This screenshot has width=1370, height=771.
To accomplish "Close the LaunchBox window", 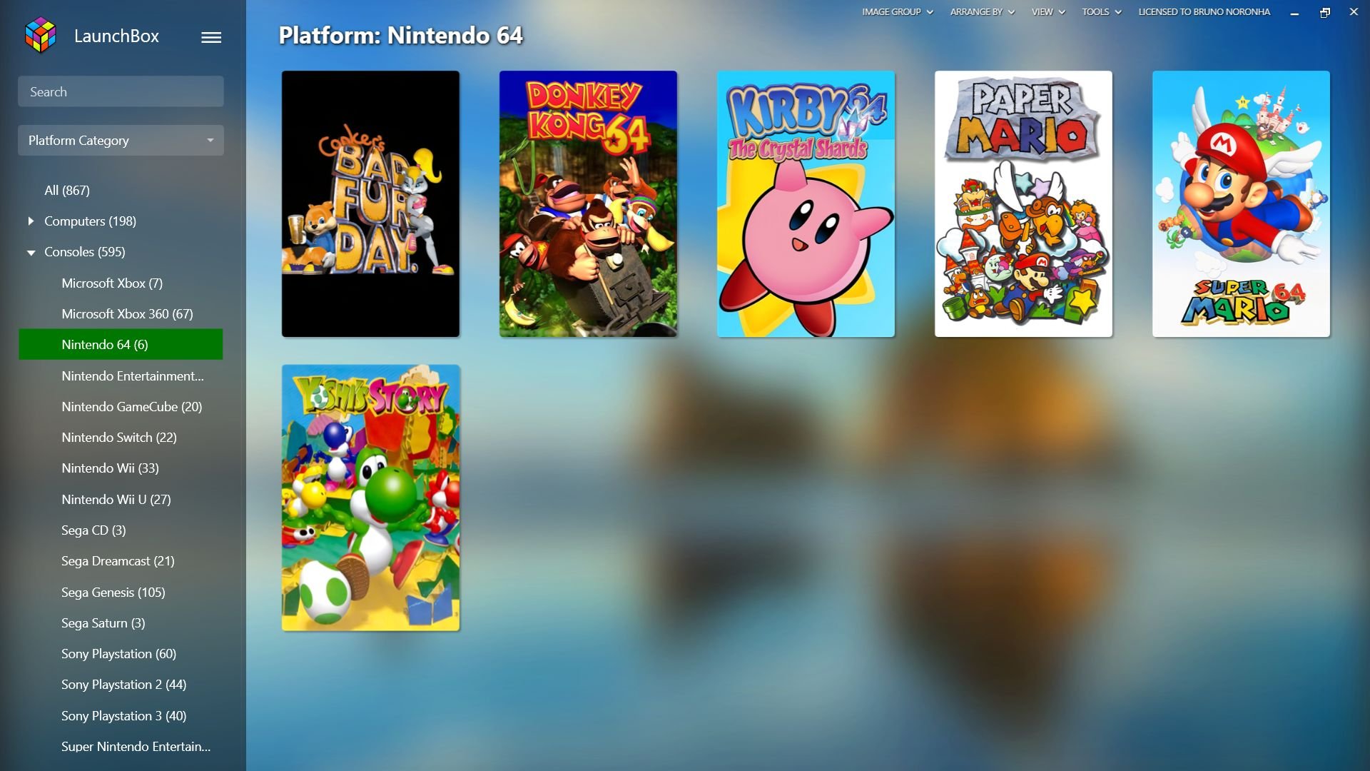I will click(x=1354, y=12).
